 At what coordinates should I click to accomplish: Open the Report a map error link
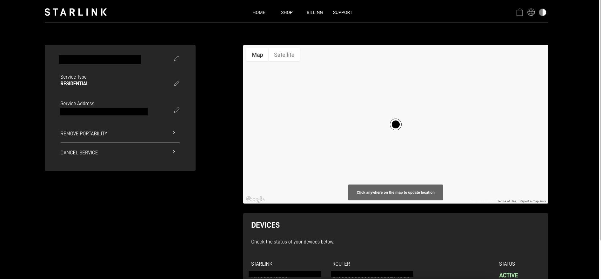click(533, 201)
